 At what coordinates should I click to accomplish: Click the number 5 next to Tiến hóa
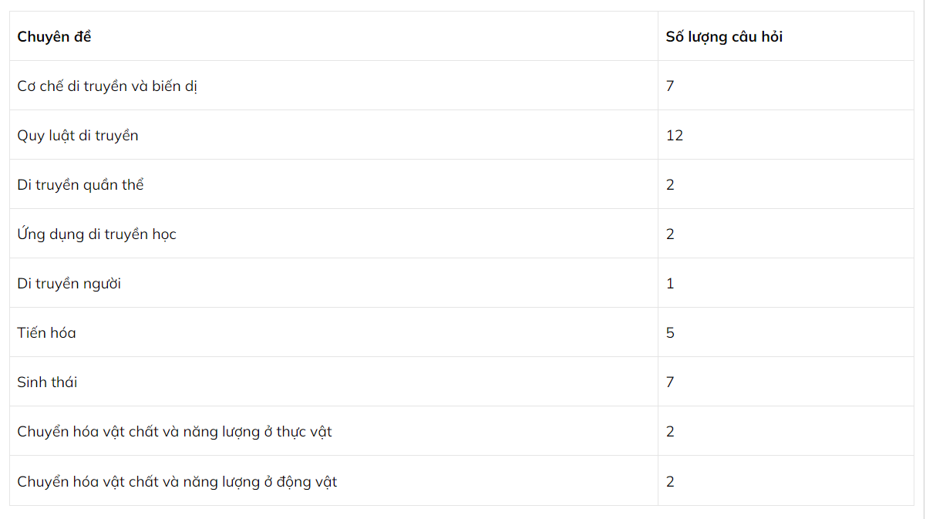click(x=670, y=332)
